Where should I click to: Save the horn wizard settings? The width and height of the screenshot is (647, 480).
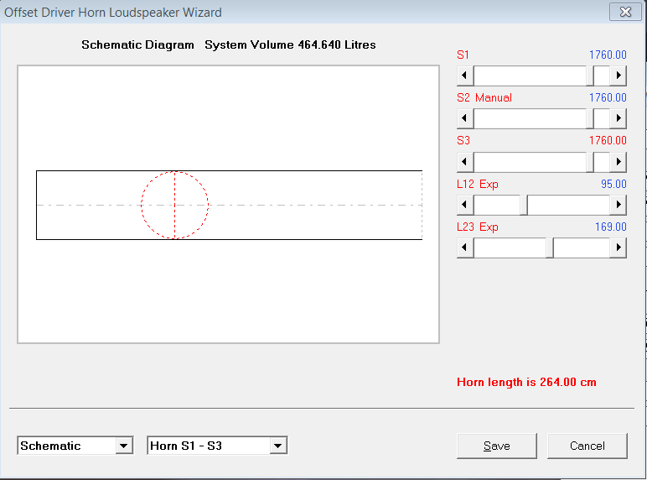[x=497, y=446]
